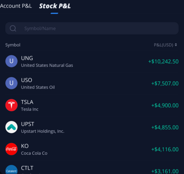Open the UNG symbol row
Screen dimensions: 184x174
click(92, 61)
